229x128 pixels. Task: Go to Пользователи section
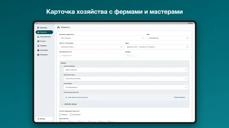44,37
